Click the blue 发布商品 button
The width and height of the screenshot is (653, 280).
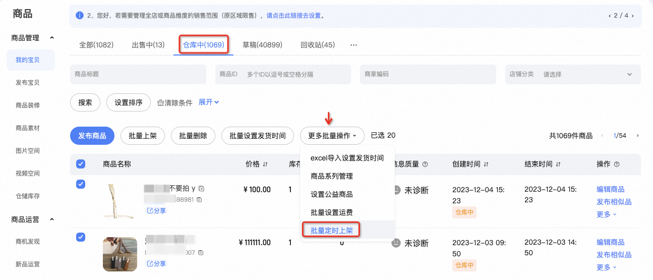pyautogui.click(x=92, y=136)
